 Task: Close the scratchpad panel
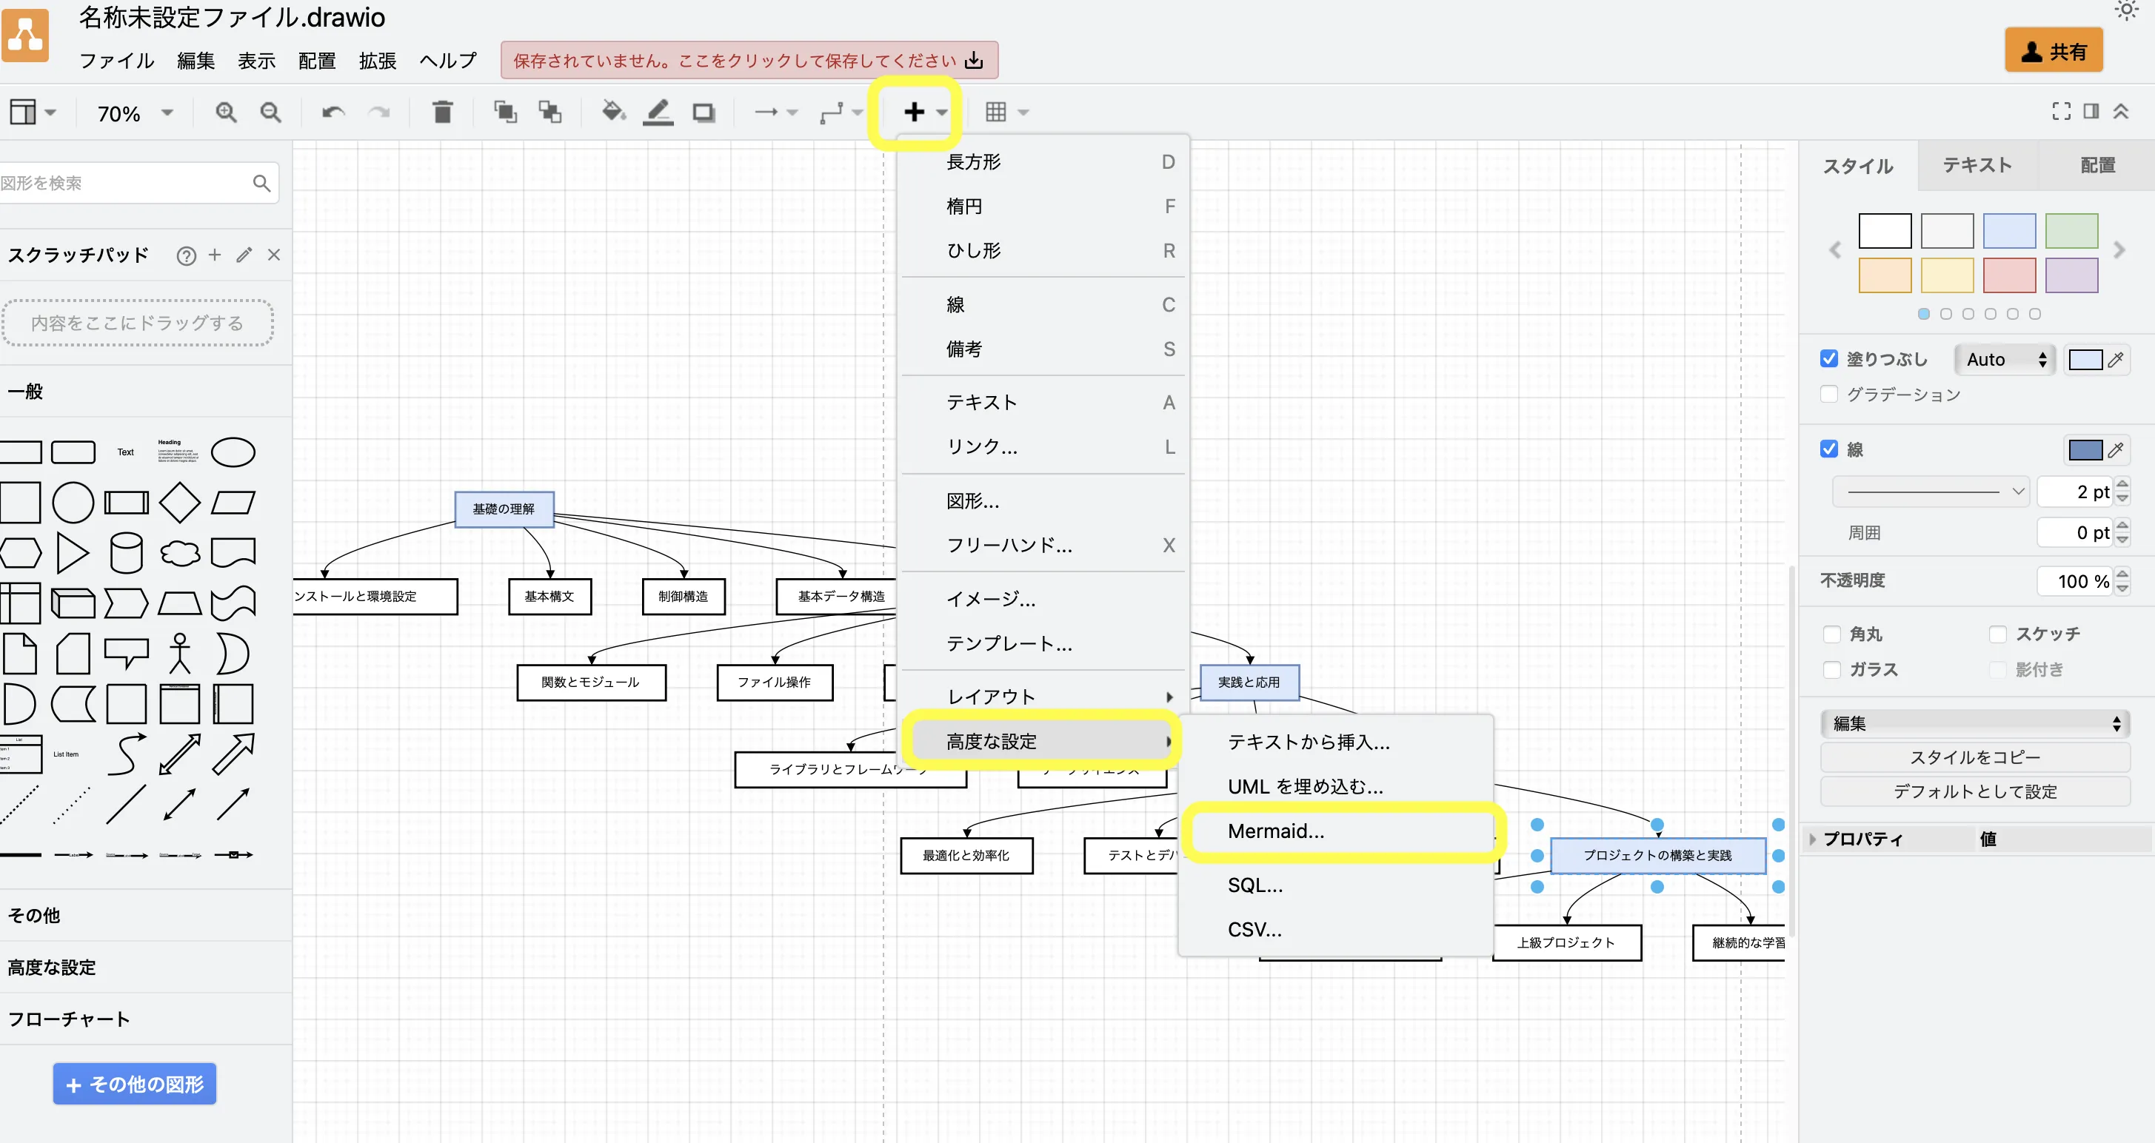[273, 255]
